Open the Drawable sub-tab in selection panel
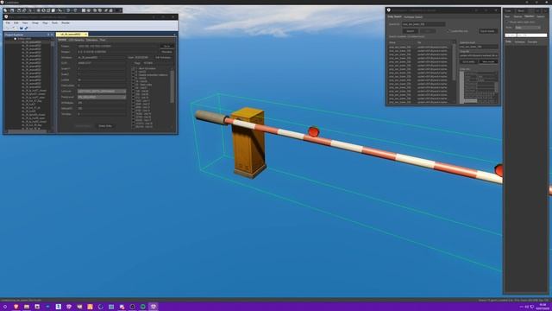The height and width of the screenshot is (311, 552). (533, 42)
